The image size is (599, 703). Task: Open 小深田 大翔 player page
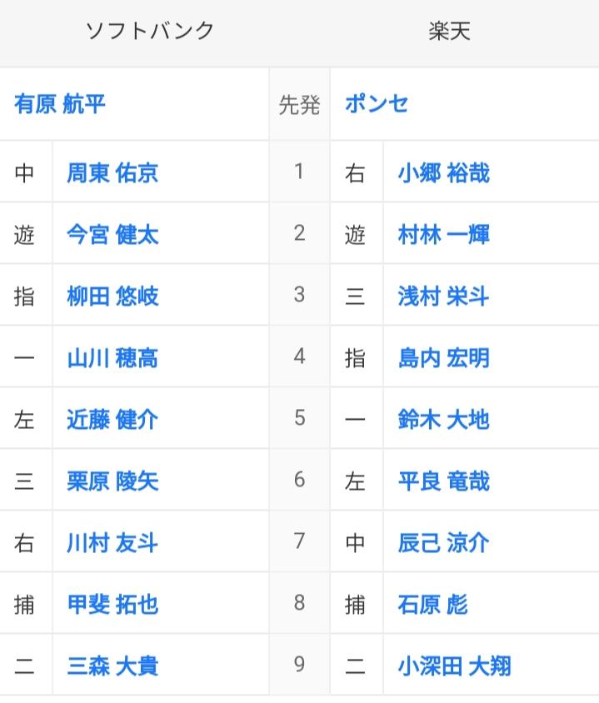[454, 666]
